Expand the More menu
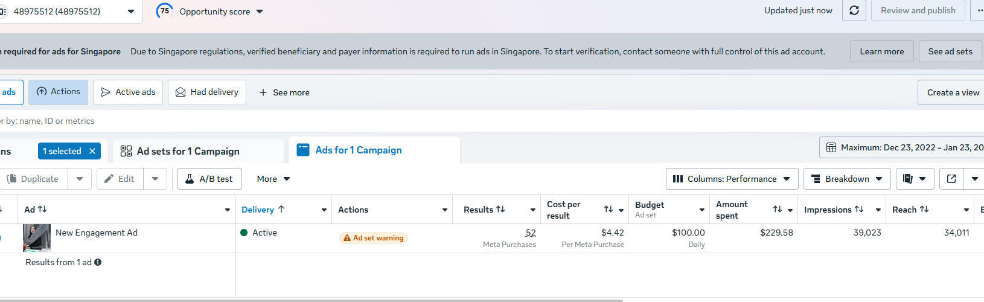 point(273,179)
